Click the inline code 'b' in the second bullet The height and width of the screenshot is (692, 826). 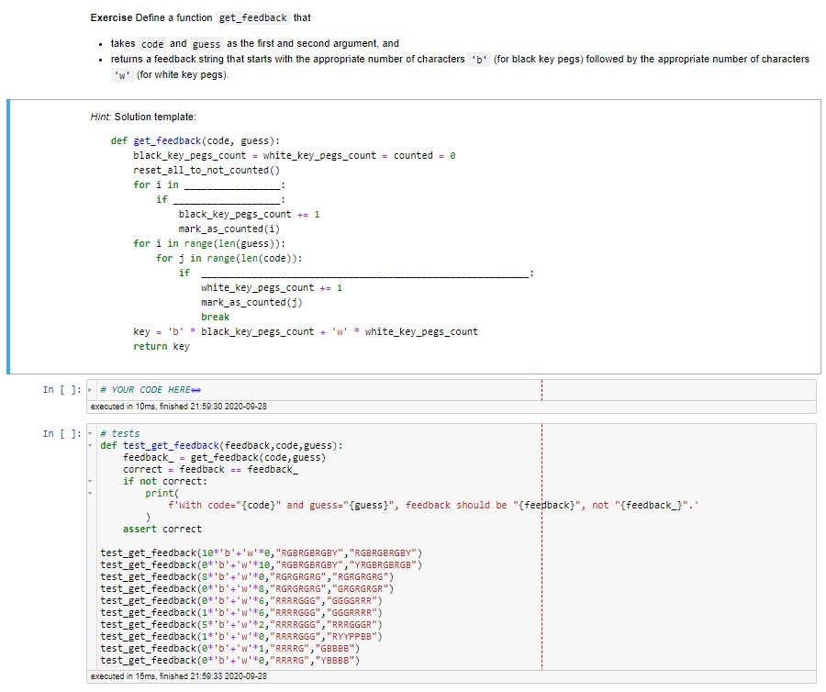click(479, 60)
